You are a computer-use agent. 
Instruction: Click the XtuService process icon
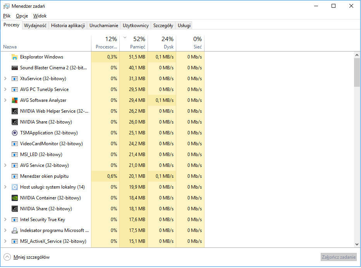click(x=14, y=79)
